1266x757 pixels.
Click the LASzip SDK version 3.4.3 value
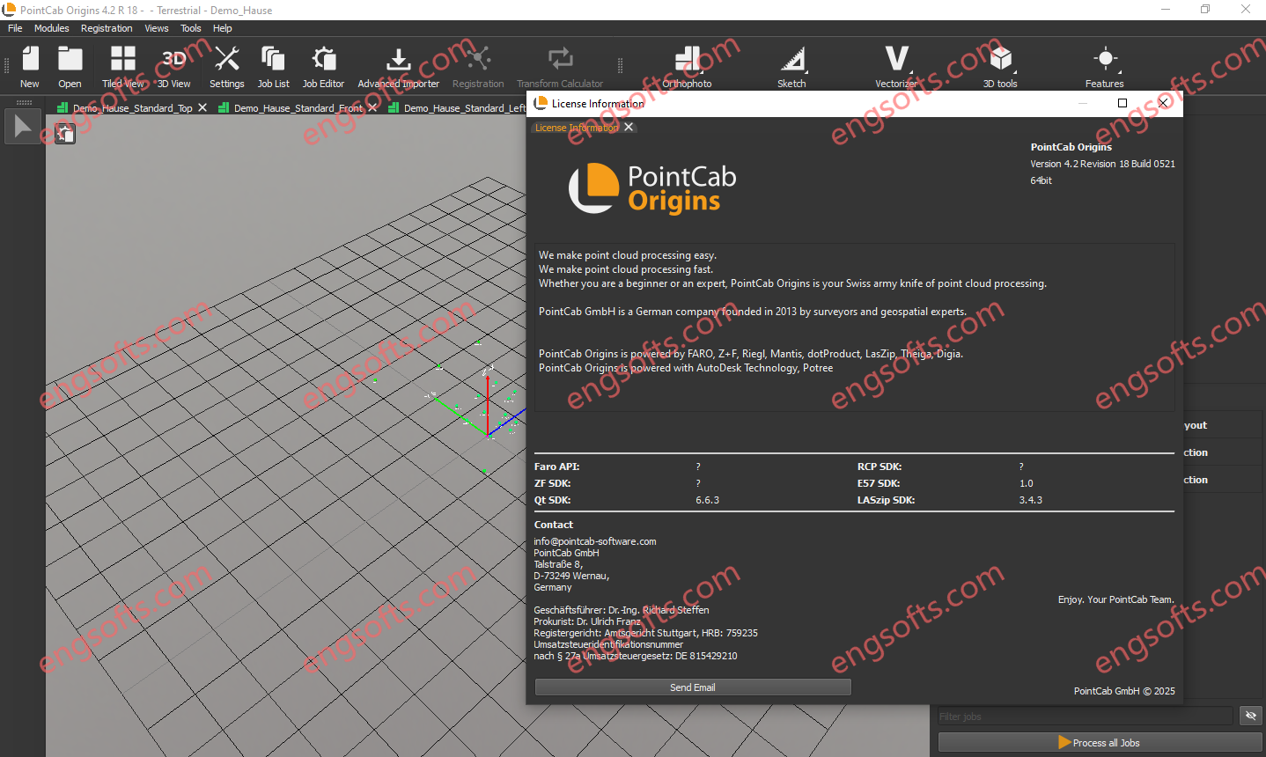pyautogui.click(x=1031, y=500)
